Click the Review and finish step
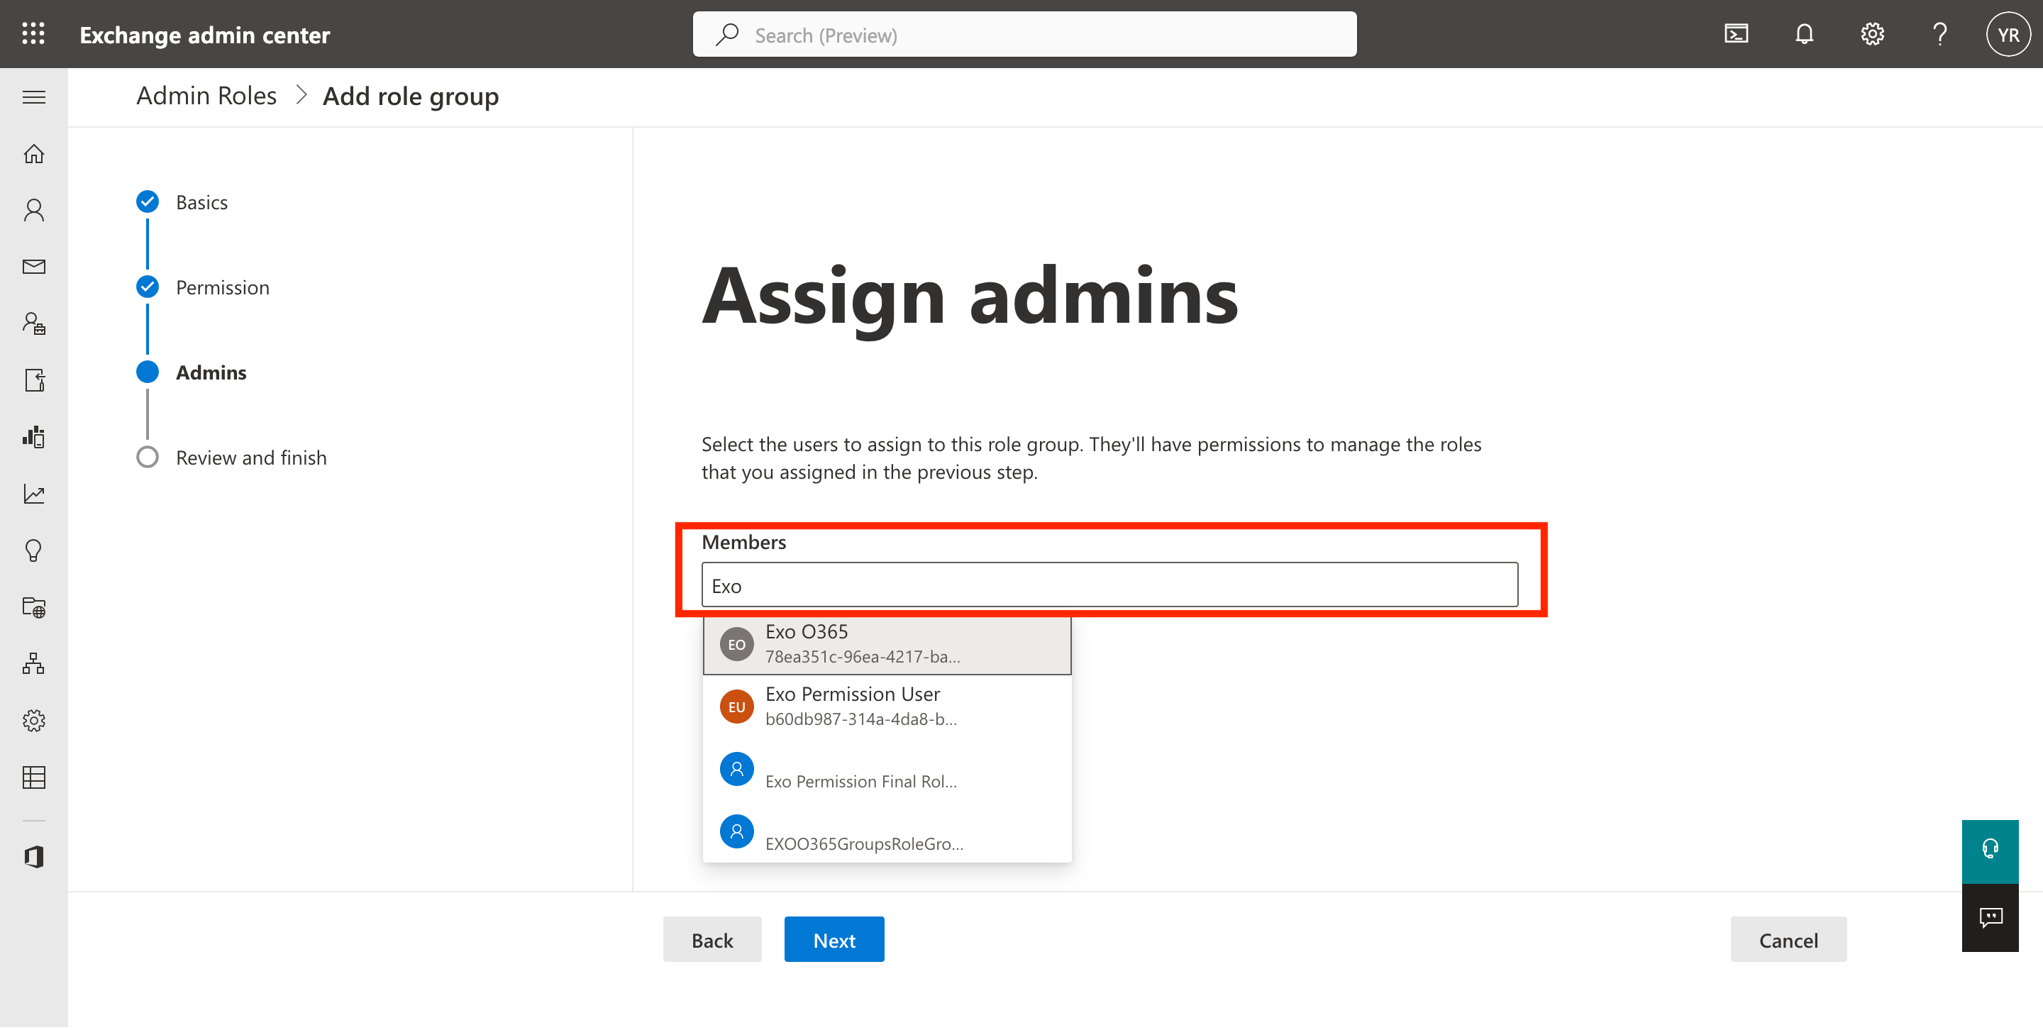The image size is (2043, 1030). tap(251, 458)
